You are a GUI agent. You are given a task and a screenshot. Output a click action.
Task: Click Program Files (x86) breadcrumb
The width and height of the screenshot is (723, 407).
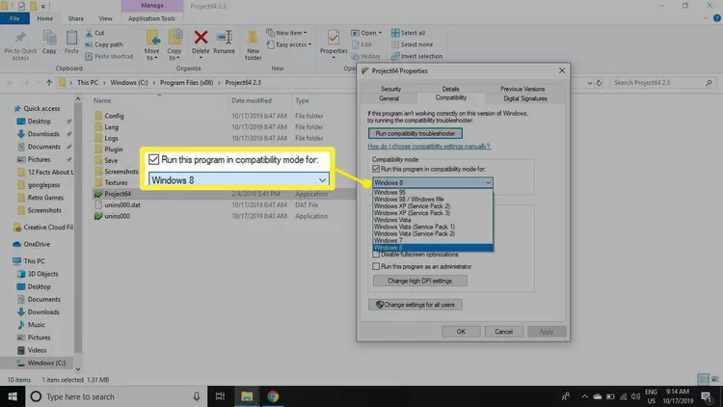click(x=187, y=83)
